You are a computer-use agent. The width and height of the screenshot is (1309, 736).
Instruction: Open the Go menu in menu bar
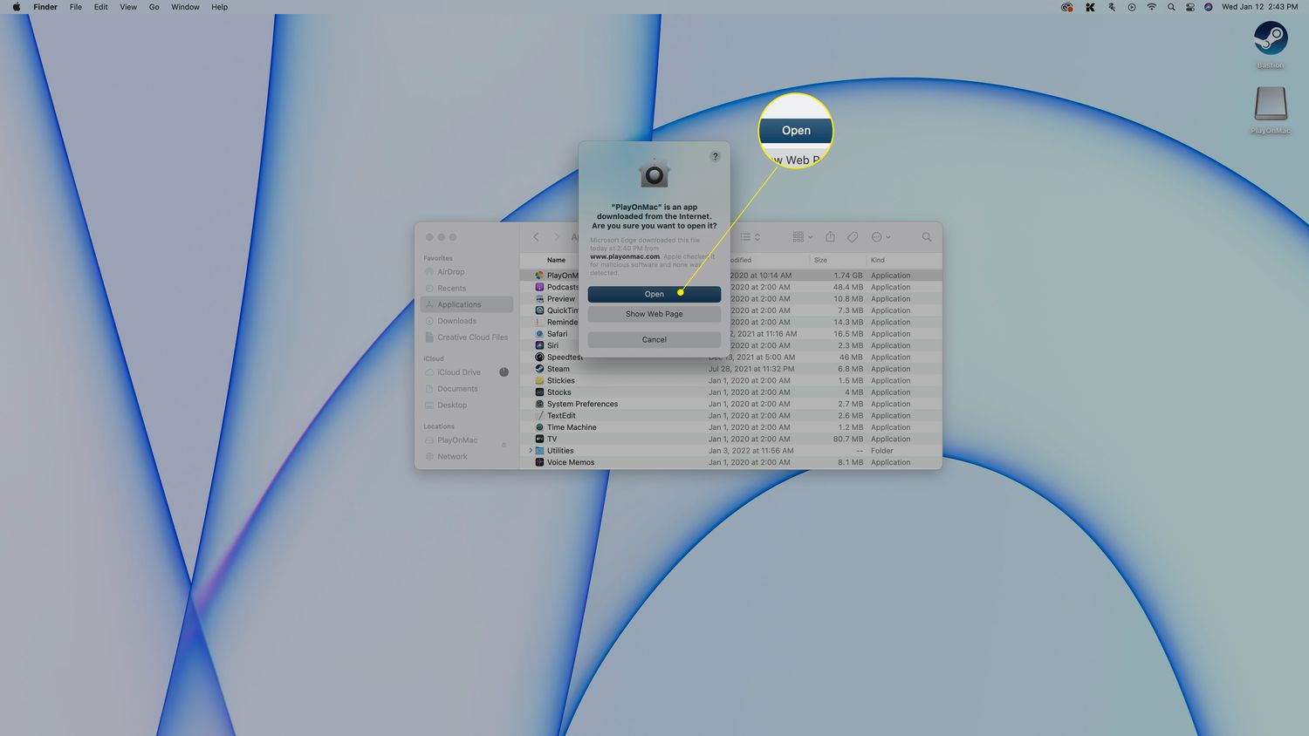coord(154,7)
